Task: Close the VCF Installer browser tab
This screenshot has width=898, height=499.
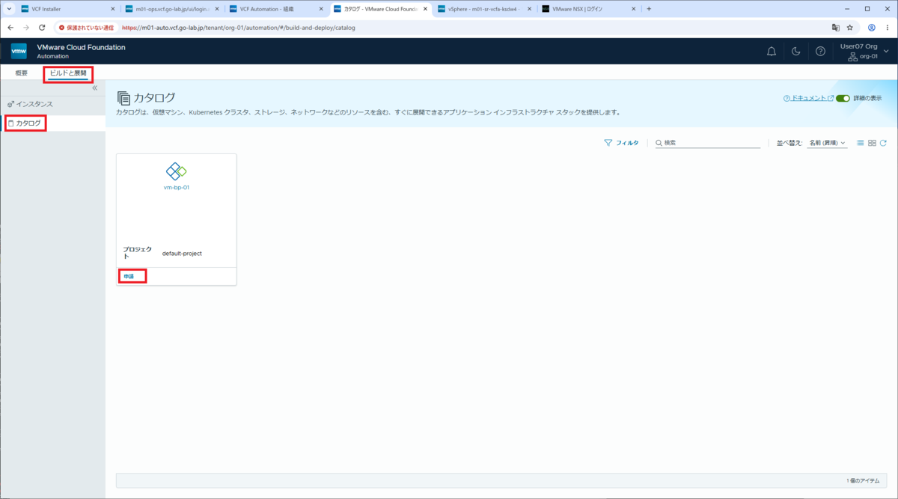Action: coord(113,9)
